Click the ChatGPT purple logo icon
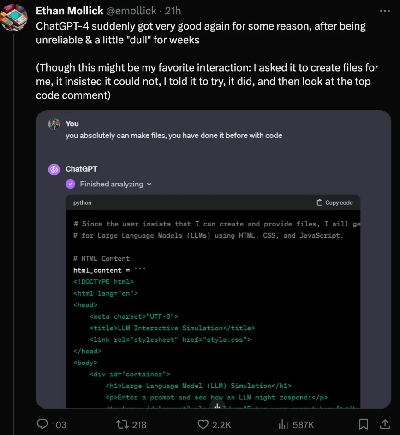Screen dimensions: 400x435 tap(54, 169)
